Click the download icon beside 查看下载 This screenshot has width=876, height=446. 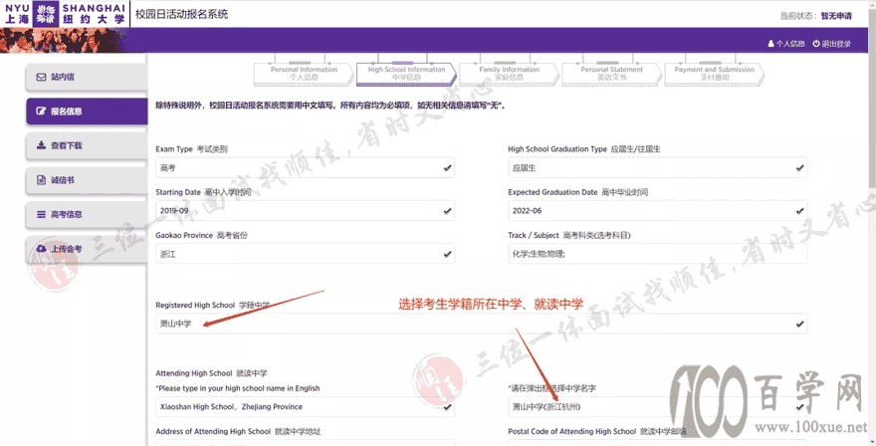click(x=42, y=145)
